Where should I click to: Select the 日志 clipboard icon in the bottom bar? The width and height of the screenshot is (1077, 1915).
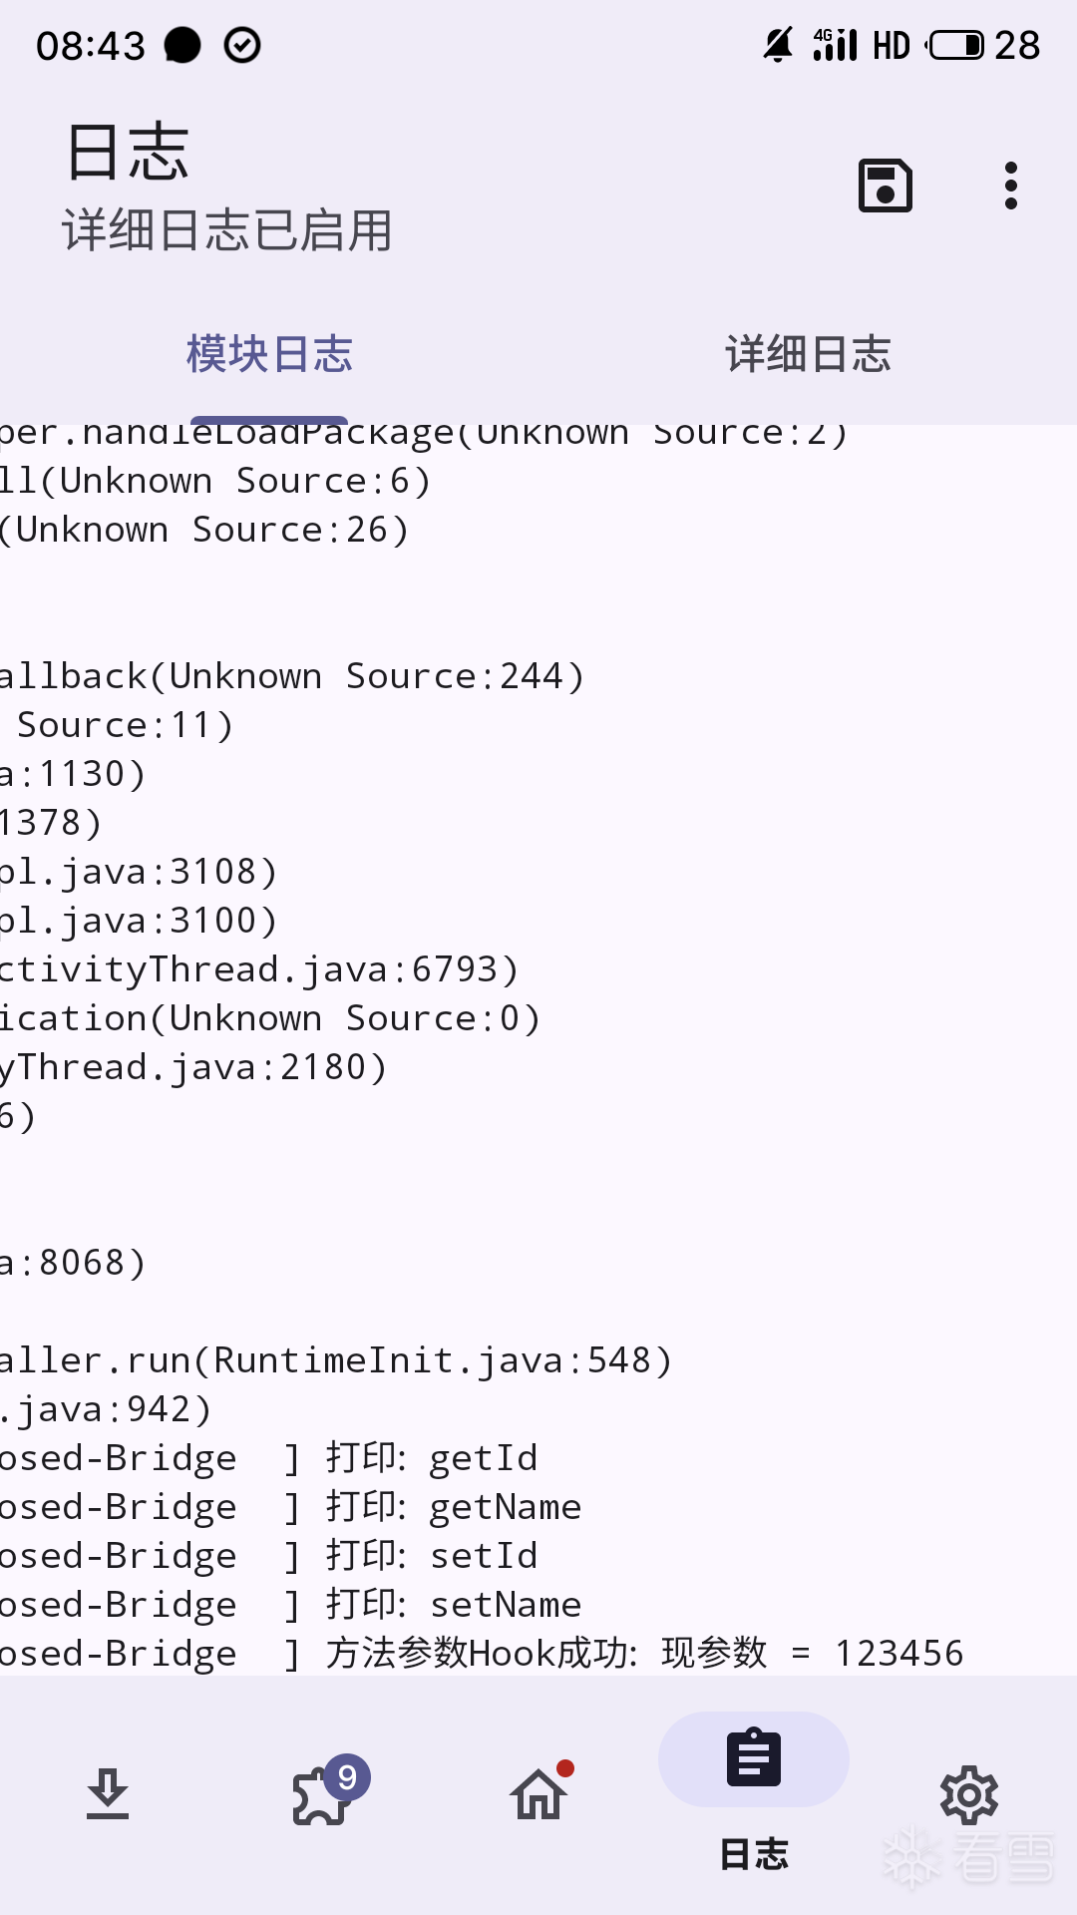tap(754, 1760)
